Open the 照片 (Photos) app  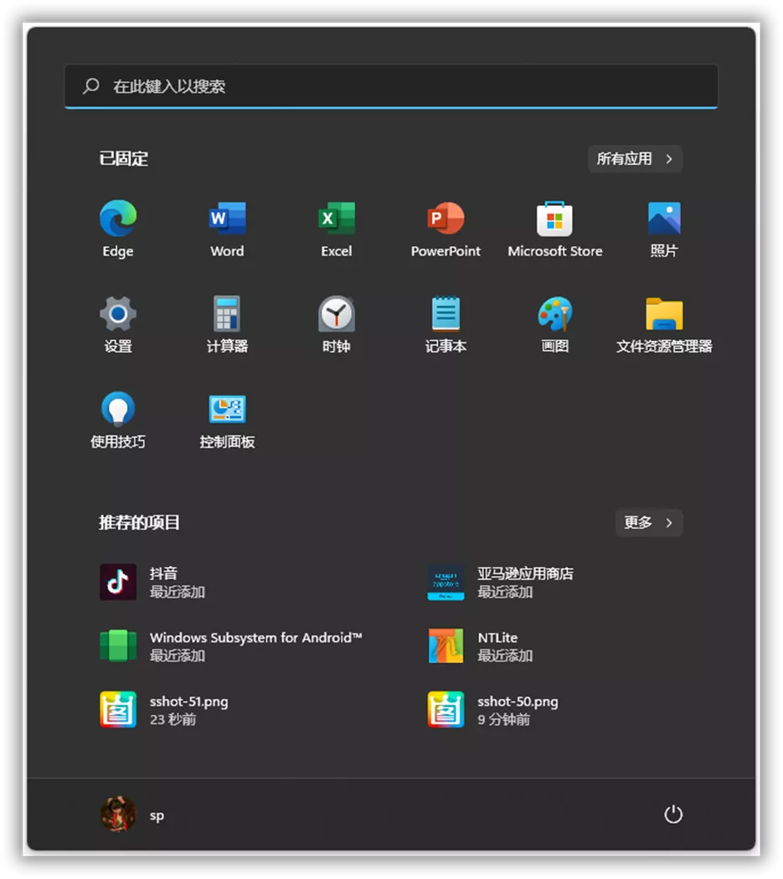(664, 218)
